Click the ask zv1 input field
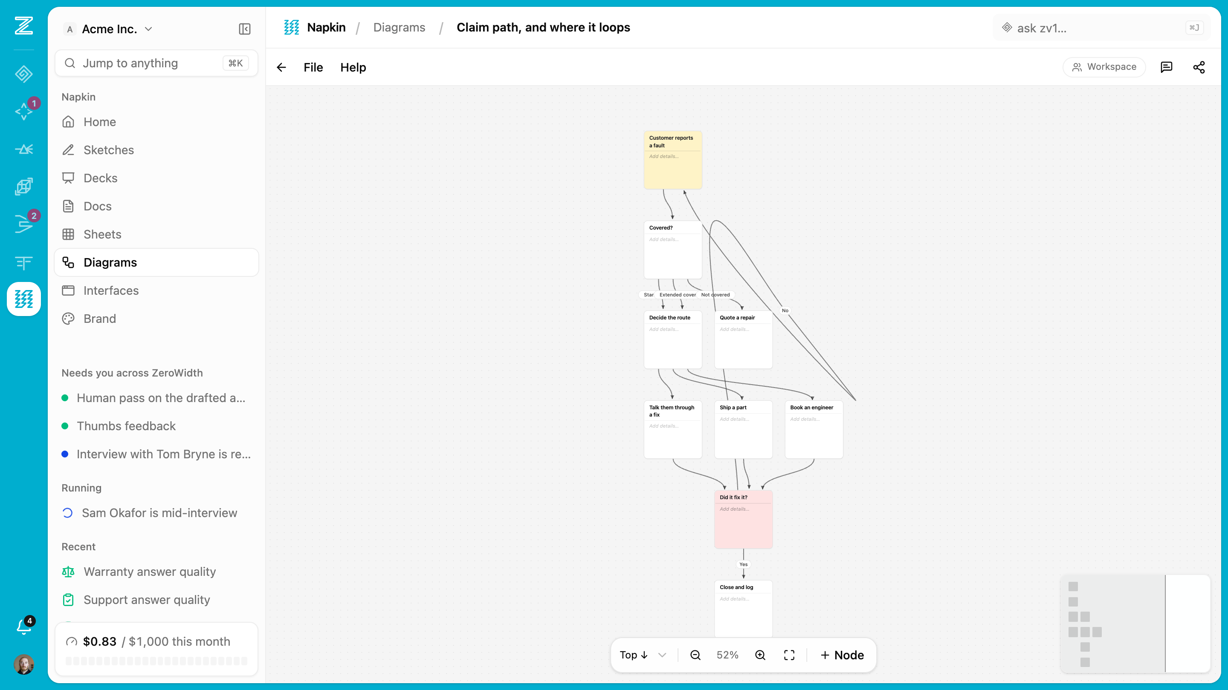 (1101, 28)
